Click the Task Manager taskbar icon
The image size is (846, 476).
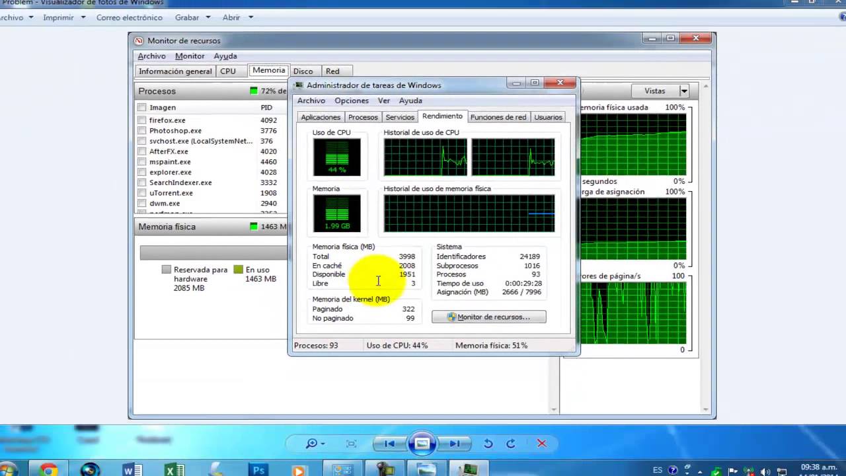tap(469, 469)
